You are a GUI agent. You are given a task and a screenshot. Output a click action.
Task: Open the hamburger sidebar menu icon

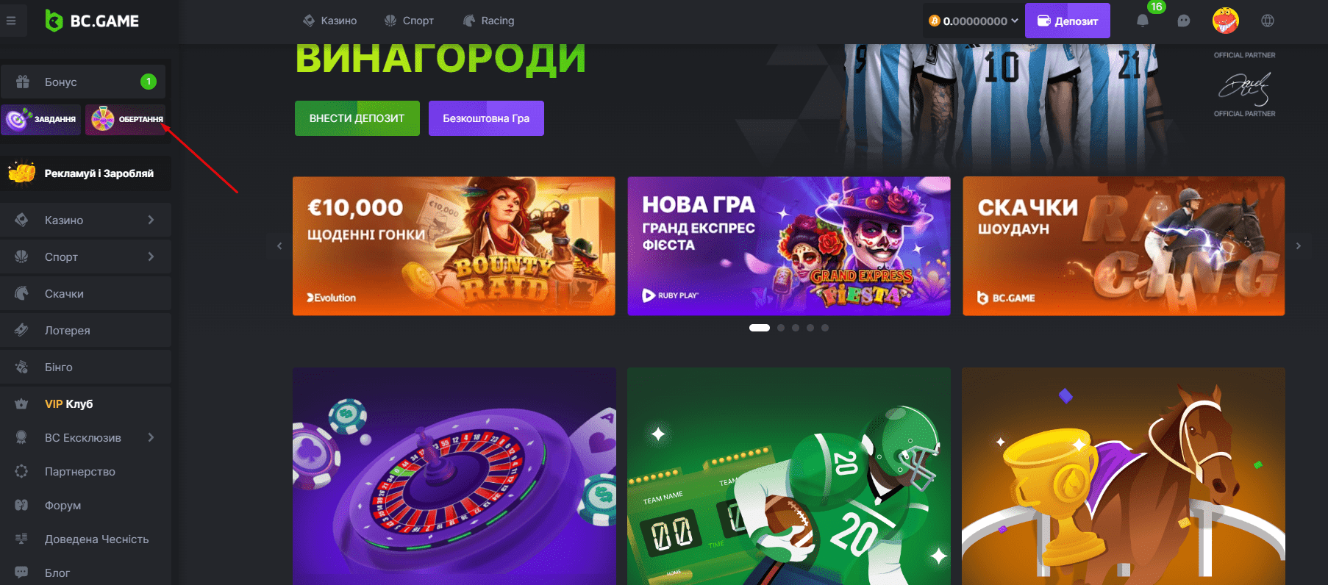(11, 21)
